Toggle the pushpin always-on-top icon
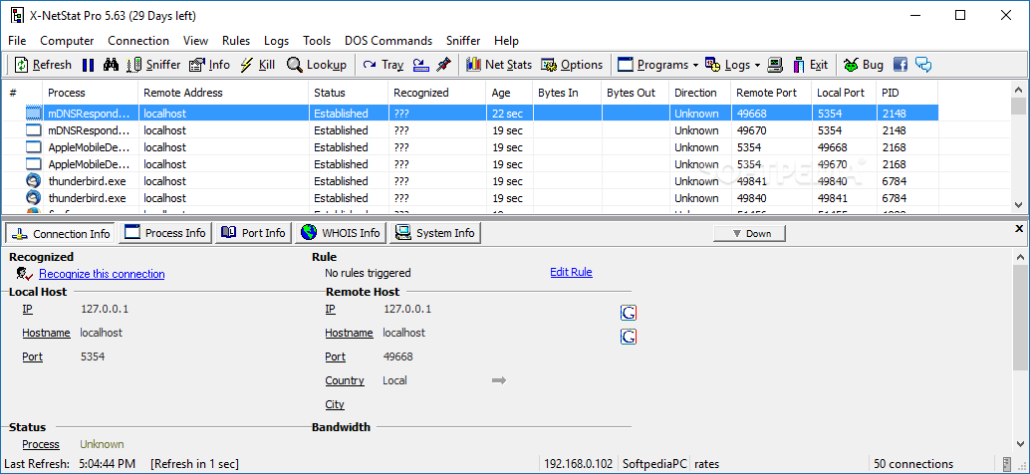 [444, 65]
